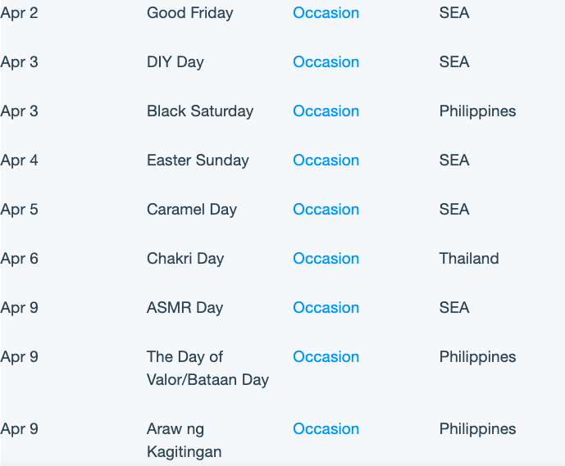Screen dimensions: 565x466
Task: Select the Good Friday event name
Action: (190, 13)
